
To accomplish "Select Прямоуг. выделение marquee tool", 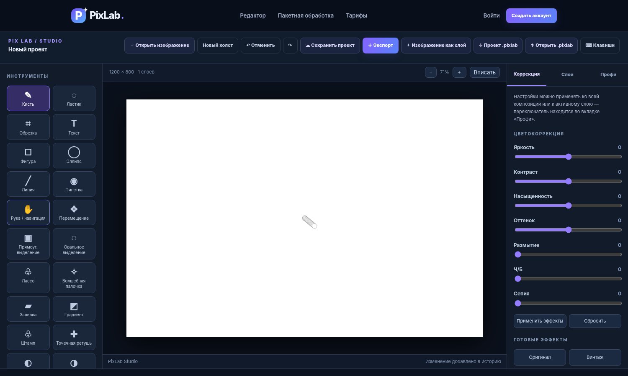I will point(28,244).
